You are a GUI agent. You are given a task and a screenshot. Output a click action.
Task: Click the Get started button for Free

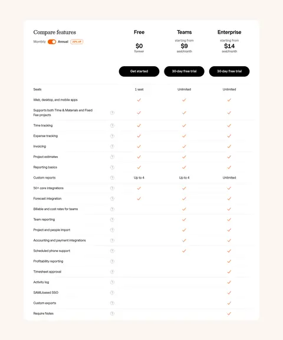point(139,72)
